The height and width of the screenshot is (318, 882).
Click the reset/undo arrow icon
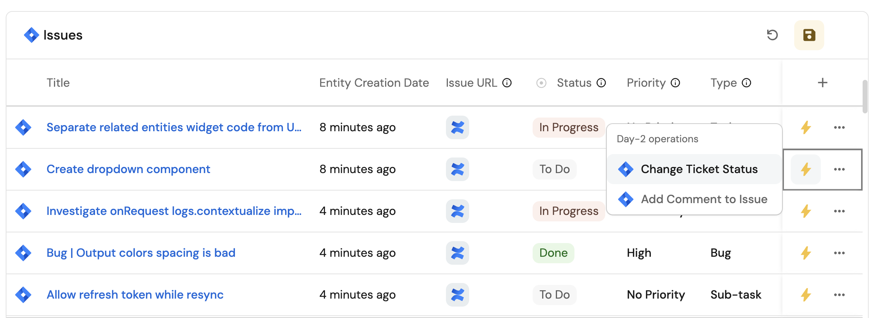[772, 35]
